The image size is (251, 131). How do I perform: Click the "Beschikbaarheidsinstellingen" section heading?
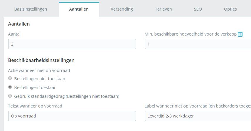(x=41, y=60)
